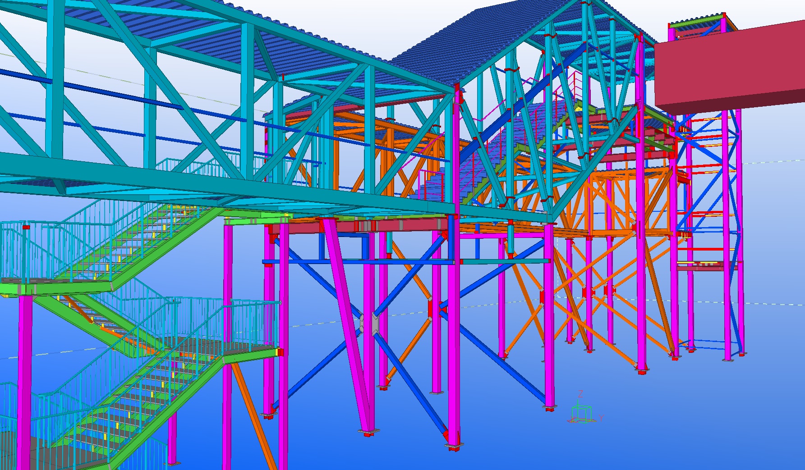Select the green roof panel atop right tower
Screen dimensions: 805x470
pyautogui.click(x=697, y=21)
